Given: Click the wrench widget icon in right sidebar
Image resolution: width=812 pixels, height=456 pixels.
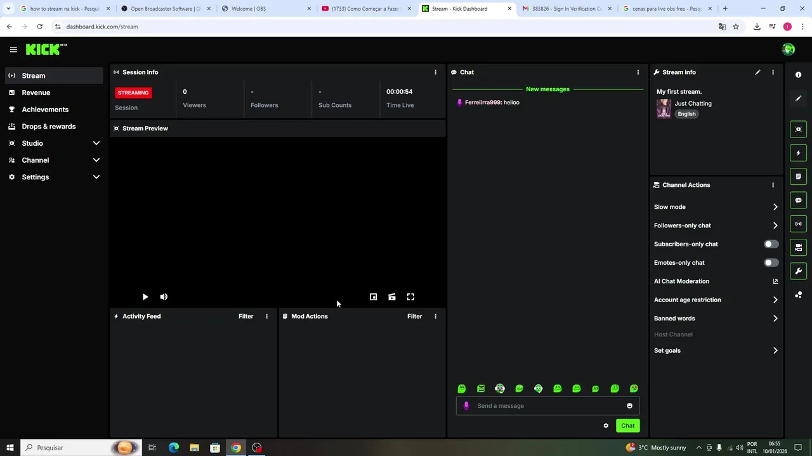Looking at the screenshot, I should point(798,271).
